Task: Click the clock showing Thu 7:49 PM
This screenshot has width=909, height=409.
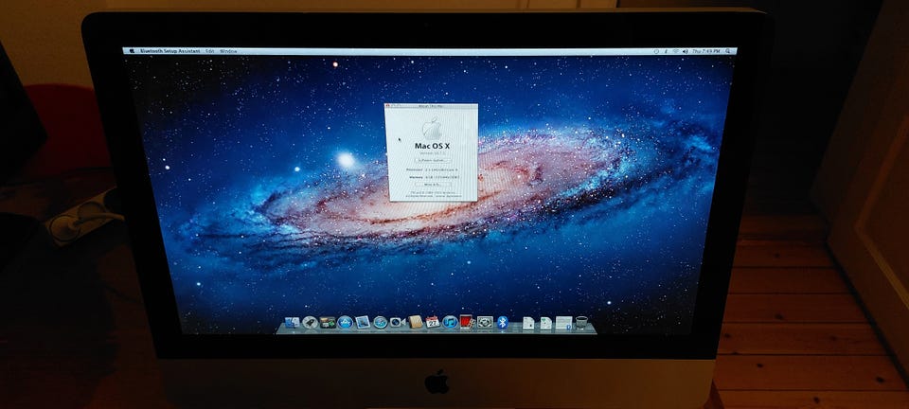Action: pos(706,51)
